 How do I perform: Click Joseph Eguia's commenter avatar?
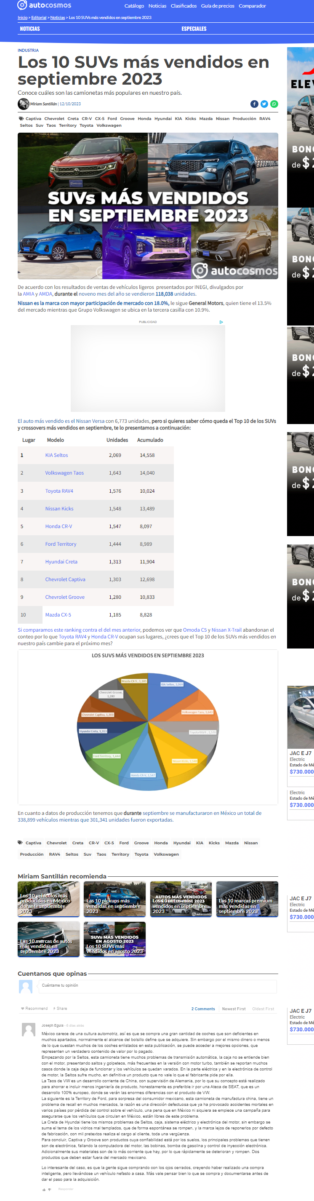[x=29, y=1030]
